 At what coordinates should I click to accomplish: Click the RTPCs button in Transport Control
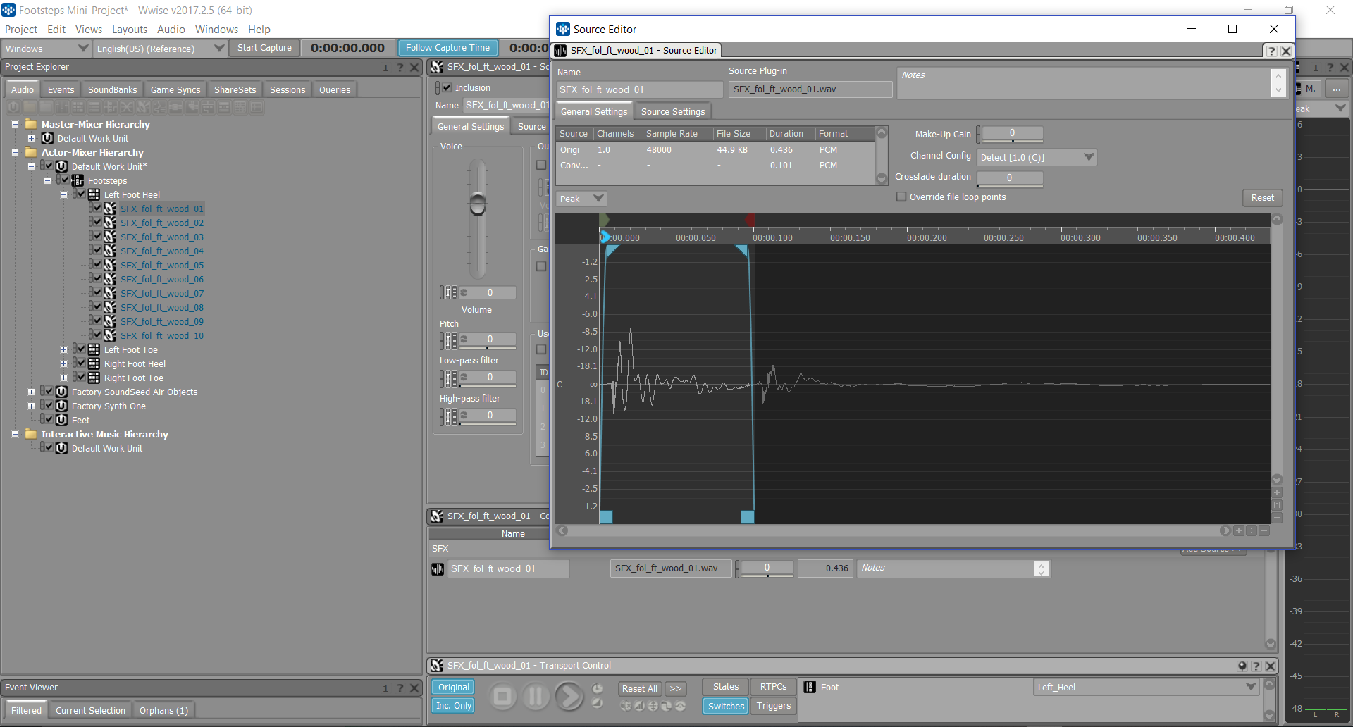pyautogui.click(x=773, y=687)
